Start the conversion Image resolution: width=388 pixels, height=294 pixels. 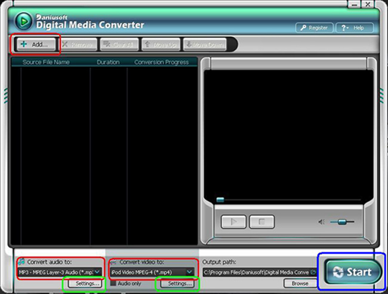click(353, 272)
